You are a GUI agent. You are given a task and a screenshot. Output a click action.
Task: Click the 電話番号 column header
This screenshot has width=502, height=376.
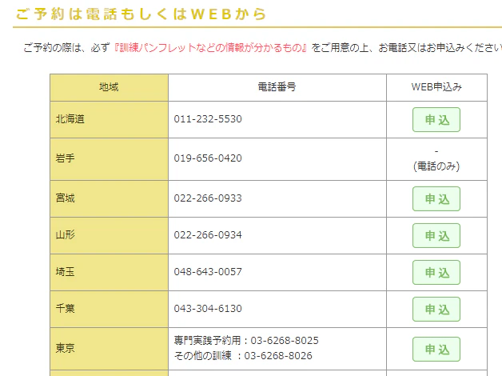click(x=277, y=87)
